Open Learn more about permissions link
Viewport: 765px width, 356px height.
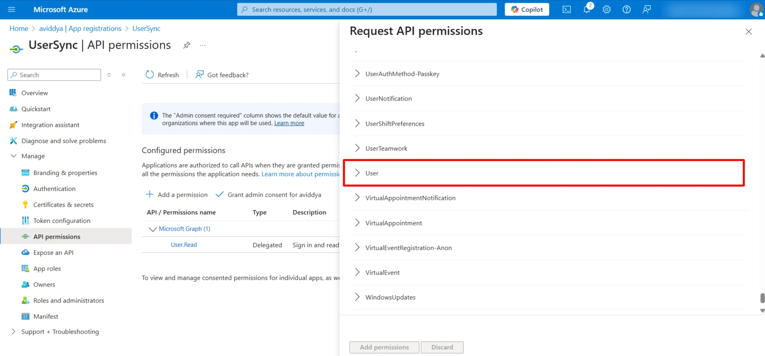pyautogui.click(x=300, y=174)
